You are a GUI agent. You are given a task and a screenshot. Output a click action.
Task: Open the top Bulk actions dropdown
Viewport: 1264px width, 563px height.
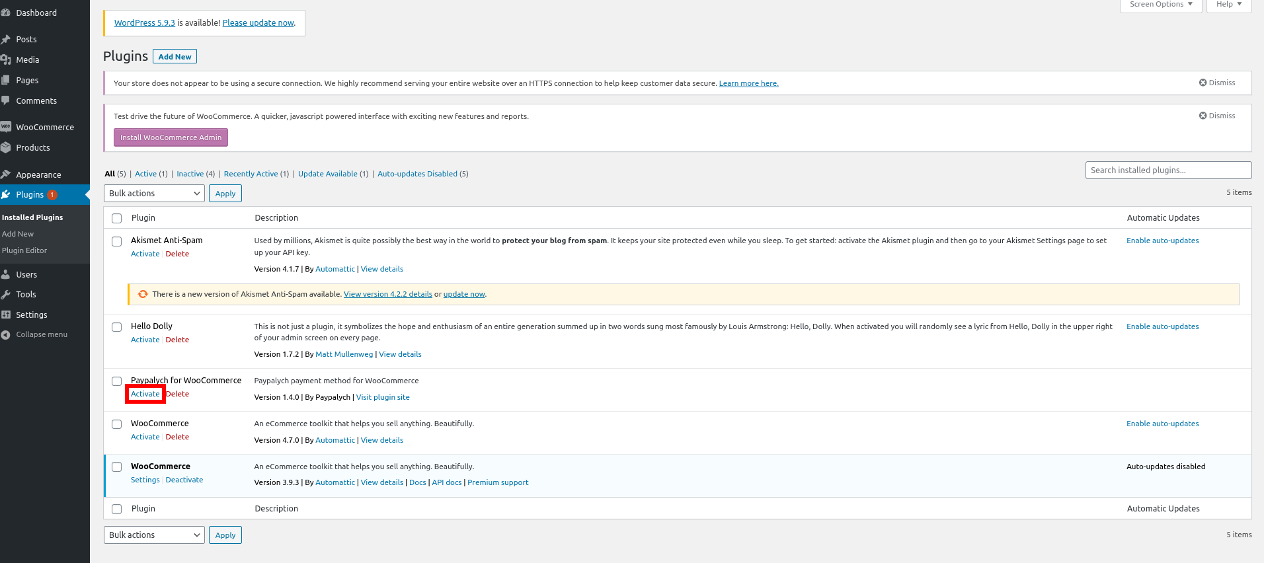click(154, 193)
